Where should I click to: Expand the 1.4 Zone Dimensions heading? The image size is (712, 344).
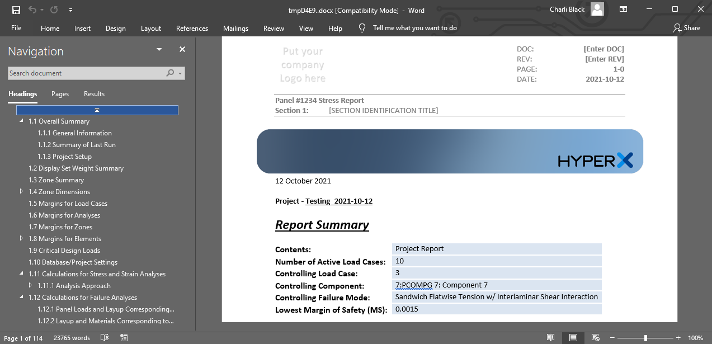point(21,192)
